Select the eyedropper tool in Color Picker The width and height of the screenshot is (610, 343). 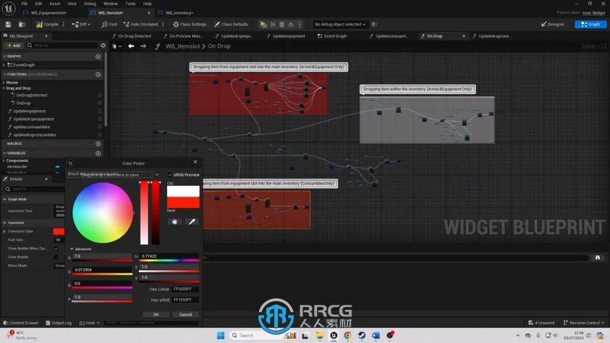pyautogui.click(x=192, y=222)
